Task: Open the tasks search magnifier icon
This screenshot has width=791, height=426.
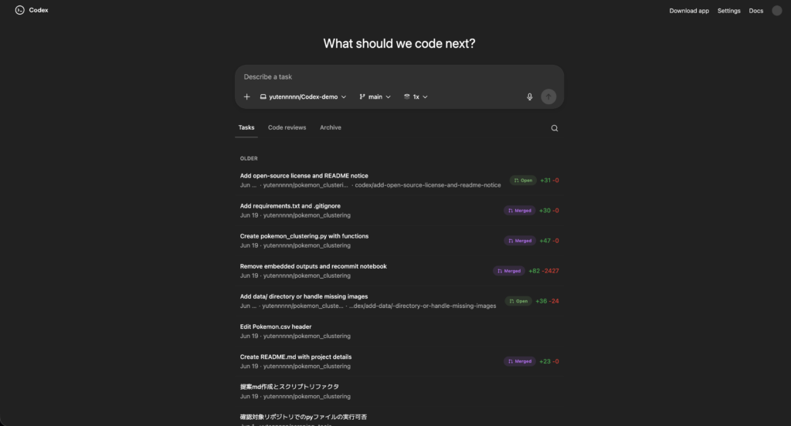Action: (x=555, y=128)
